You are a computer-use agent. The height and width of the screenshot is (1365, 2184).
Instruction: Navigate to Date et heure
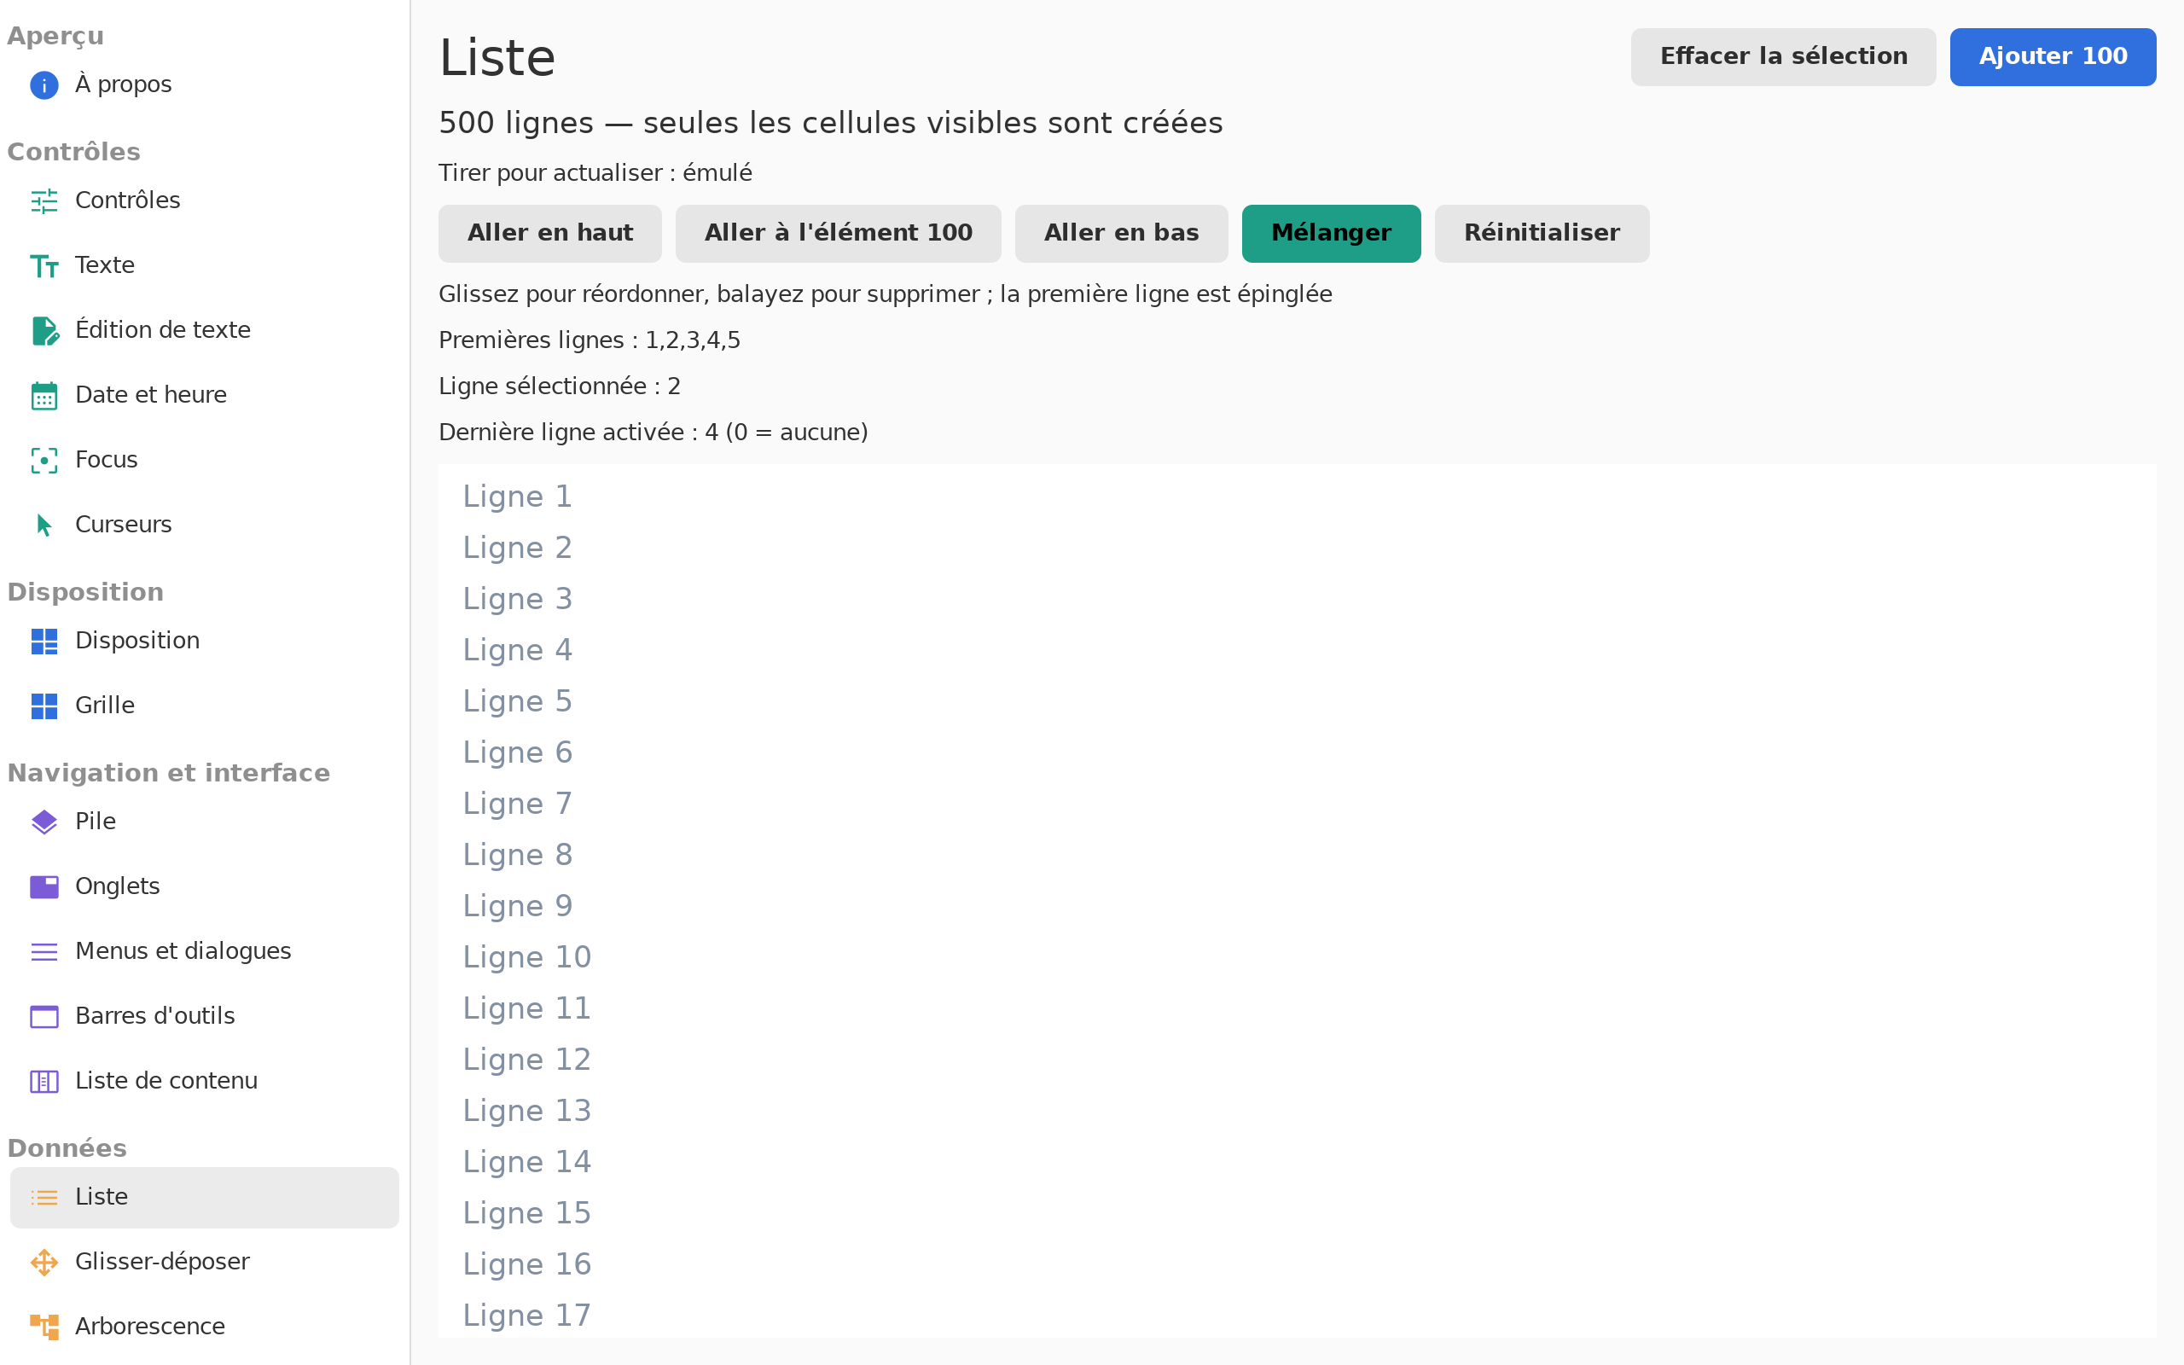[204, 395]
